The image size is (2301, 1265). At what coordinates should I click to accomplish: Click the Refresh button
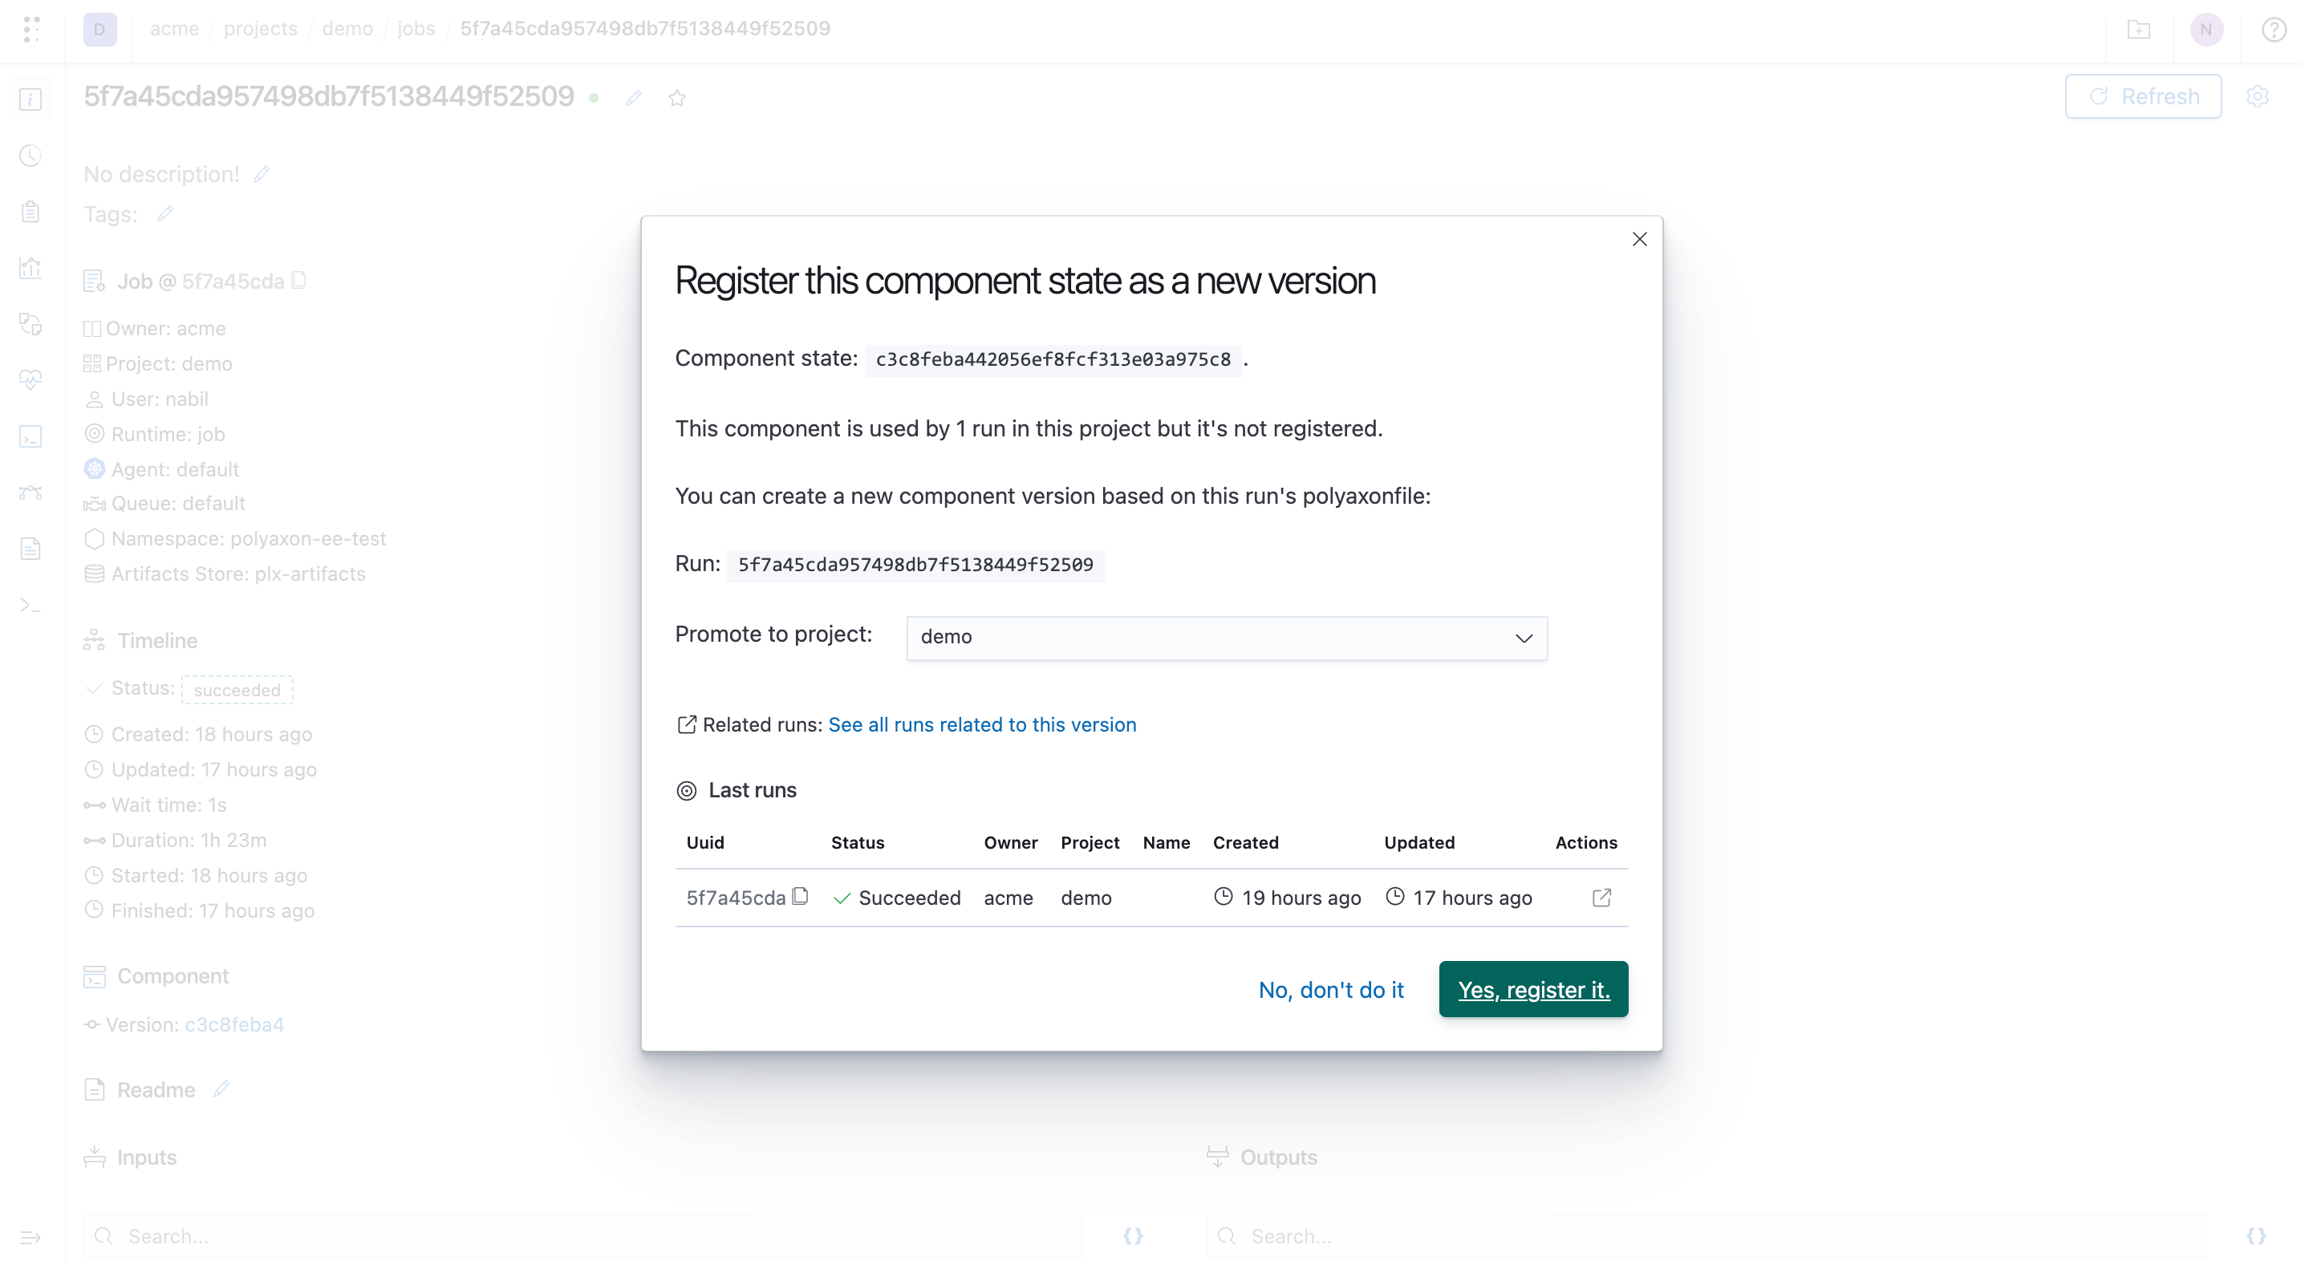tap(2143, 96)
